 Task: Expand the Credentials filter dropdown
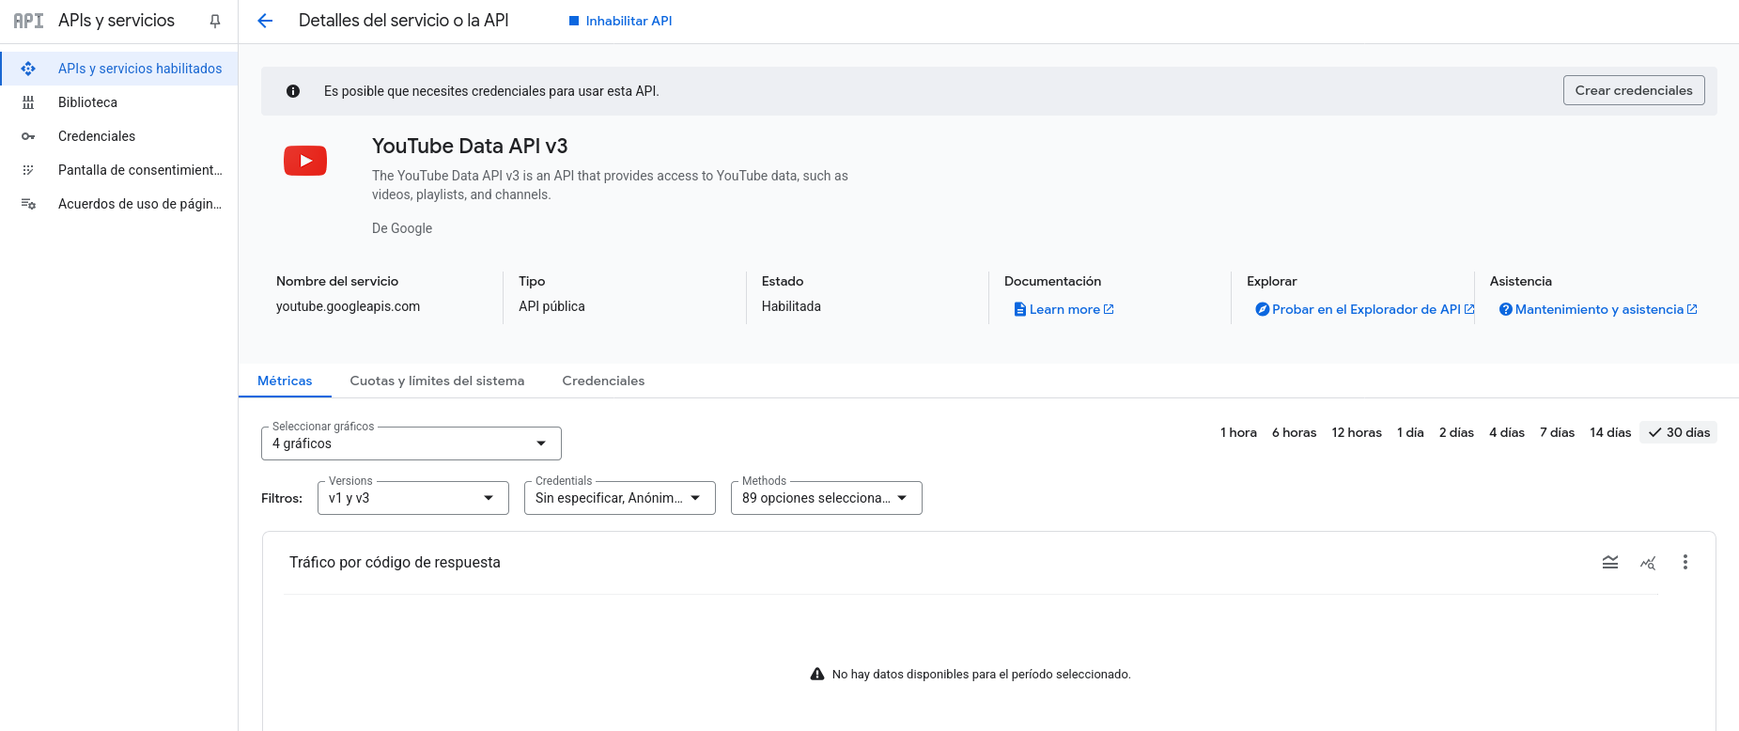point(620,498)
